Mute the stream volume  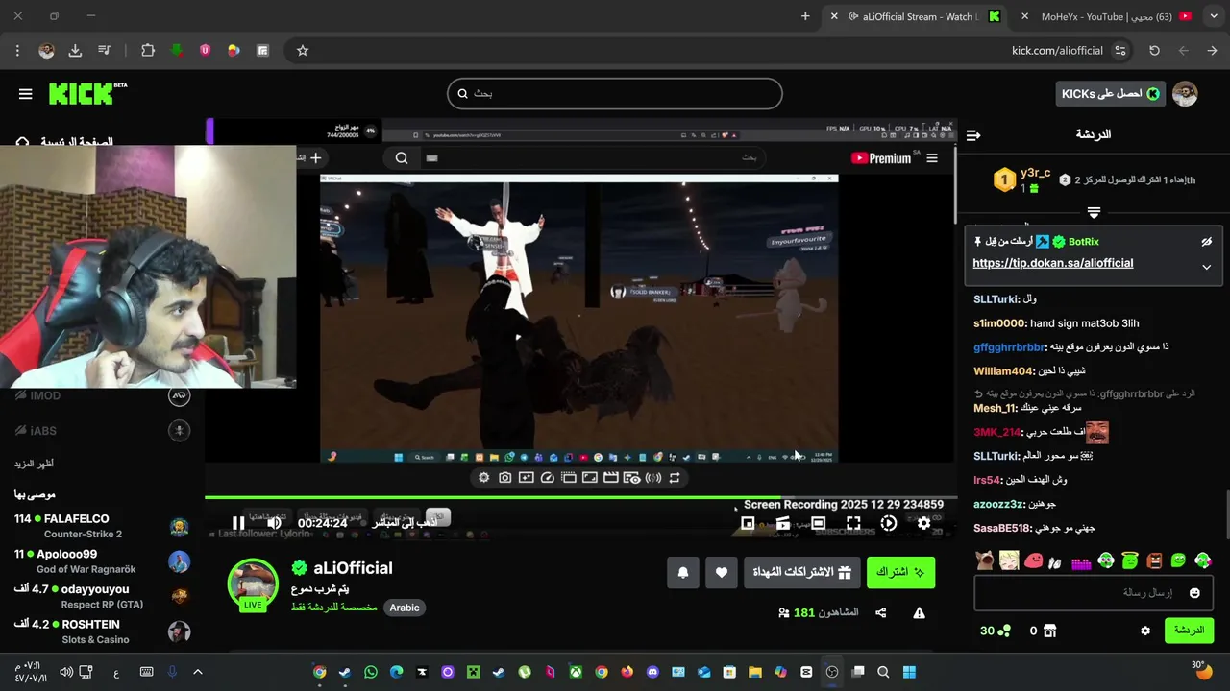point(274,523)
